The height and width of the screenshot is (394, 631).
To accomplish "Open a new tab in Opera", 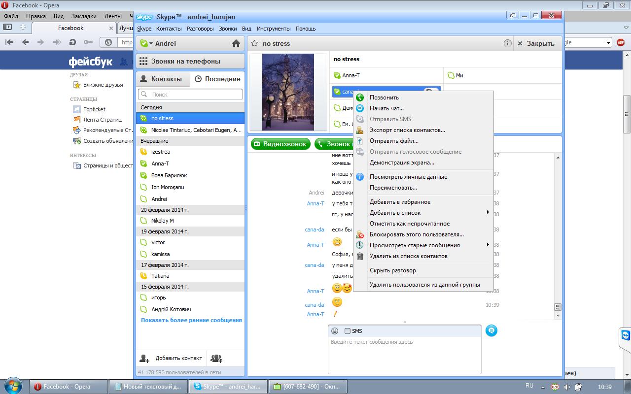I will [23, 28].
